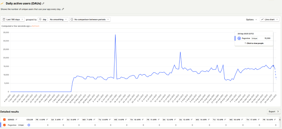Open the group-by day interval selector
Viewport: 282px width, 129px height.
pyautogui.click(x=42, y=20)
